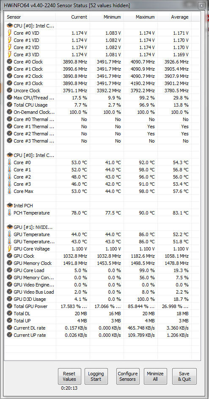Click Minimize All button

click(155, 376)
